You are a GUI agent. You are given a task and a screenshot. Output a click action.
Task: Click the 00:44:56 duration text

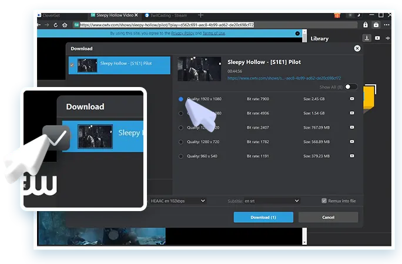(x=235, y=71)
